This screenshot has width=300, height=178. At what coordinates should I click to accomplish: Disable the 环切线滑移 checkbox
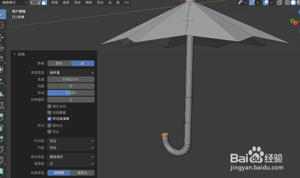50,119
